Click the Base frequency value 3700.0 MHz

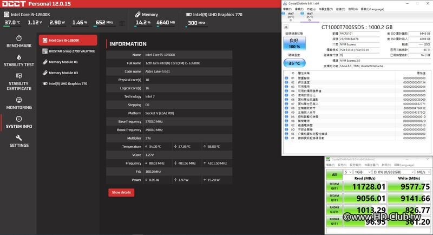154,121
